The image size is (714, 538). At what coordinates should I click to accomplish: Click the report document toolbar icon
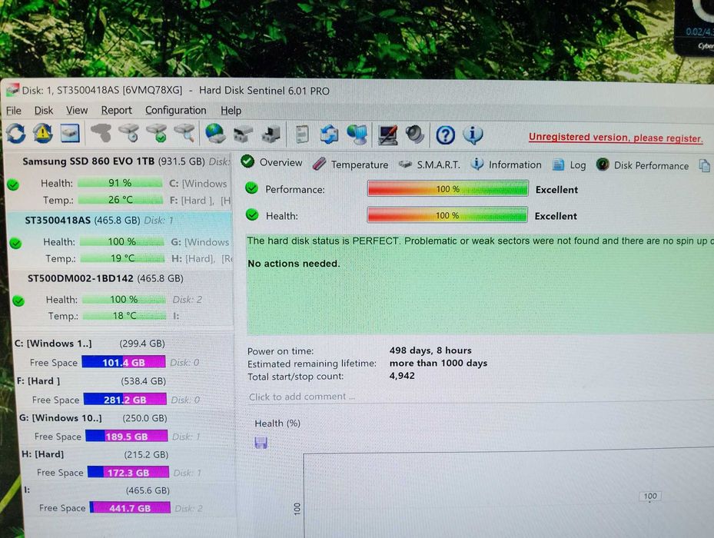302,134
